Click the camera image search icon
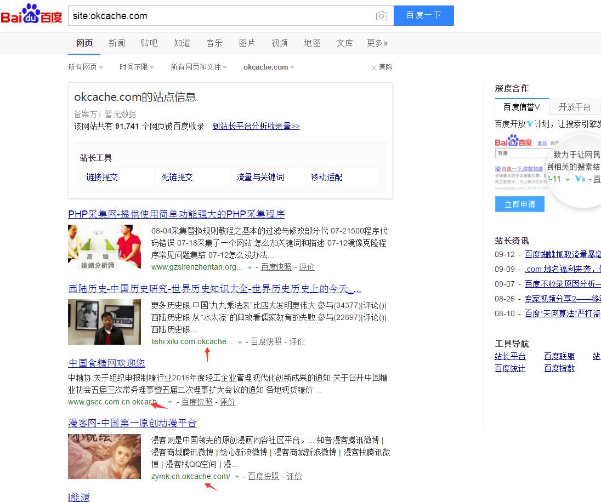 (x=382, y=16)
